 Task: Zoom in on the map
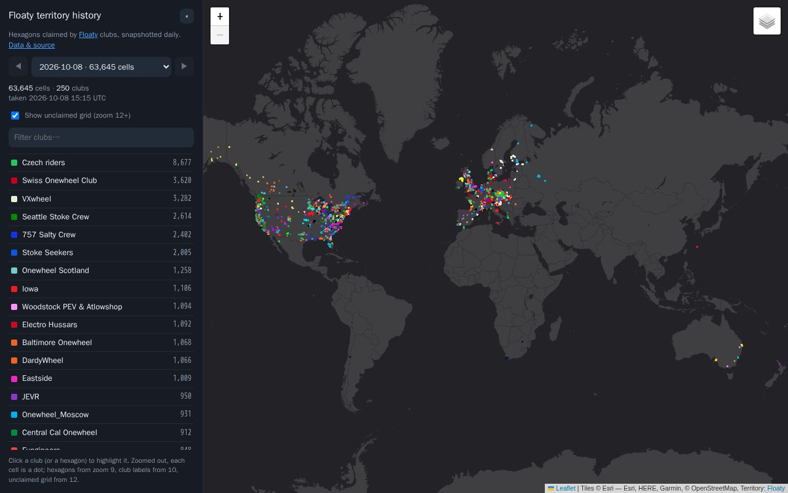[x=220, y=17]
